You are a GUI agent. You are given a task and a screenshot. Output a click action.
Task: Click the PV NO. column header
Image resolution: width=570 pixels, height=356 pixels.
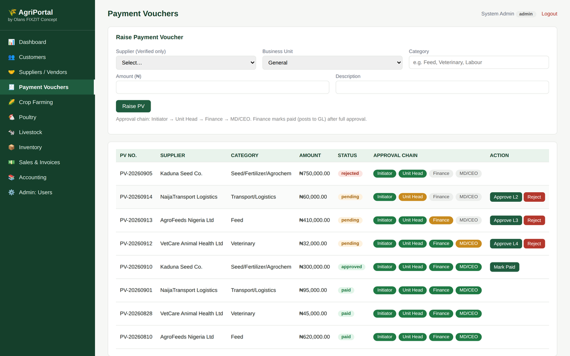(128, 155)
